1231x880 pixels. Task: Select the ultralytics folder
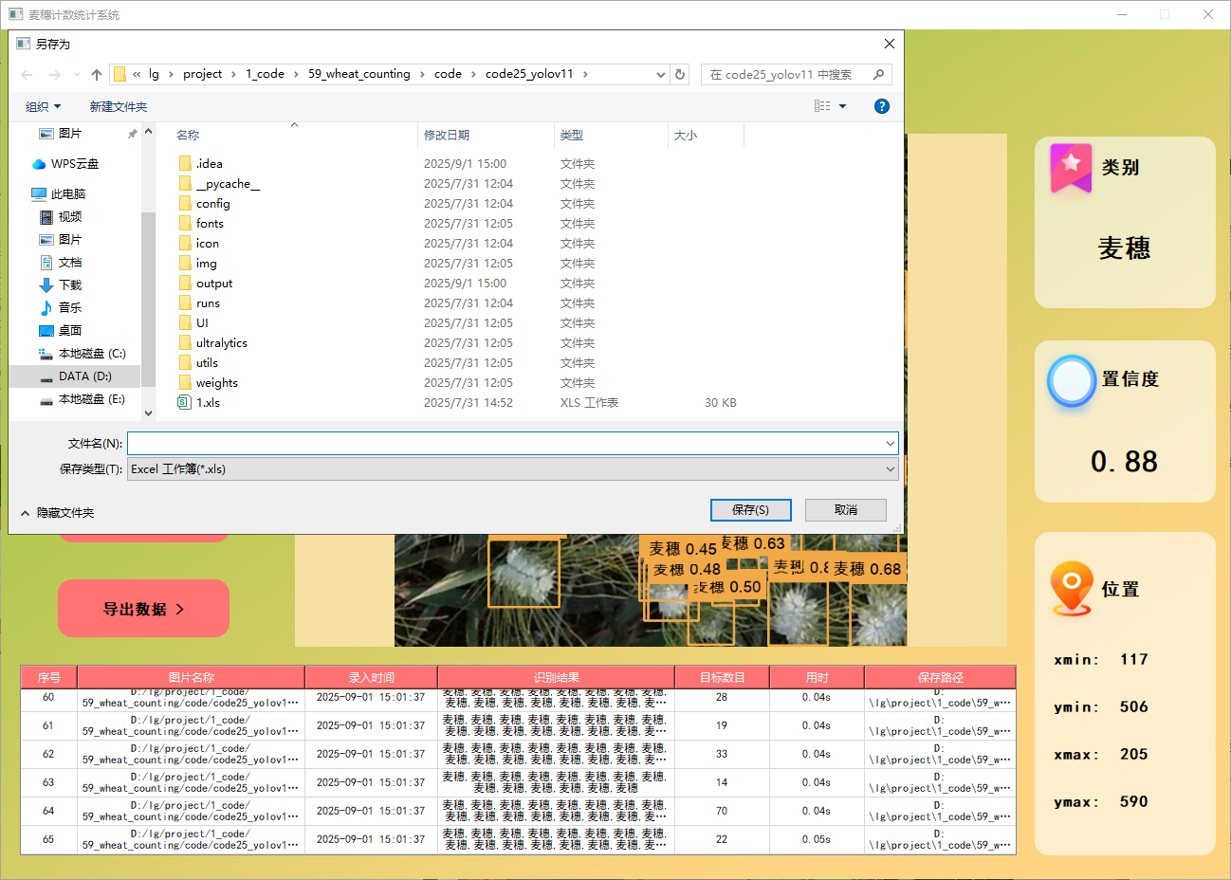[222, 343]
